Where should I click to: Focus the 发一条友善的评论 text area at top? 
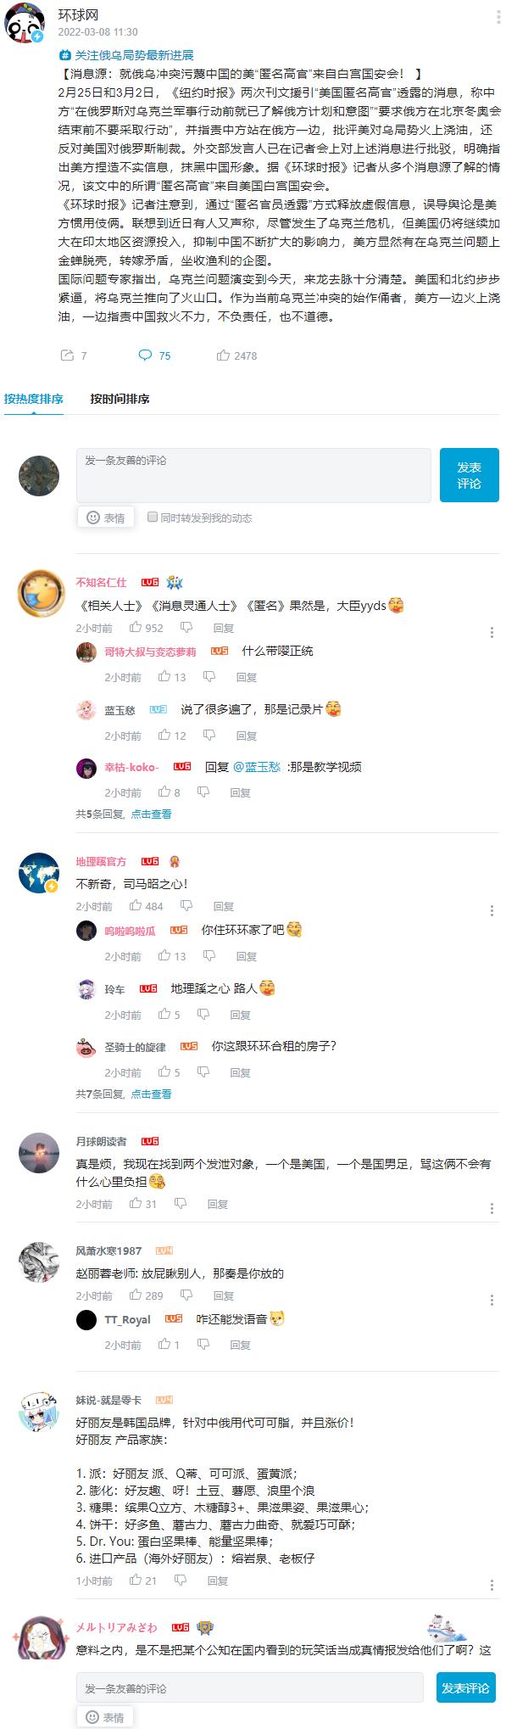[253, 475]
